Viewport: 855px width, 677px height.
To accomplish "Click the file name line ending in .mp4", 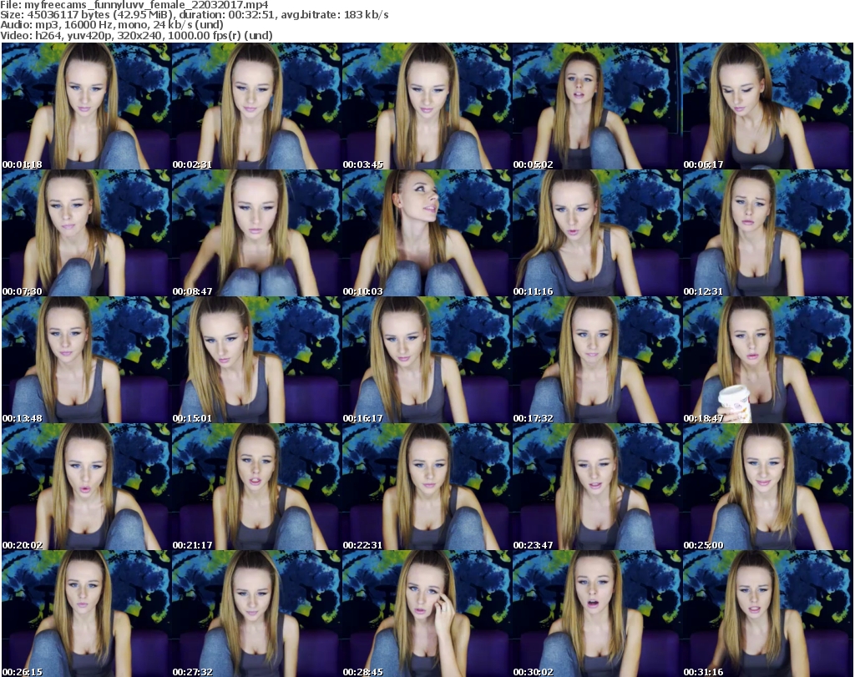I will [134, 5].
